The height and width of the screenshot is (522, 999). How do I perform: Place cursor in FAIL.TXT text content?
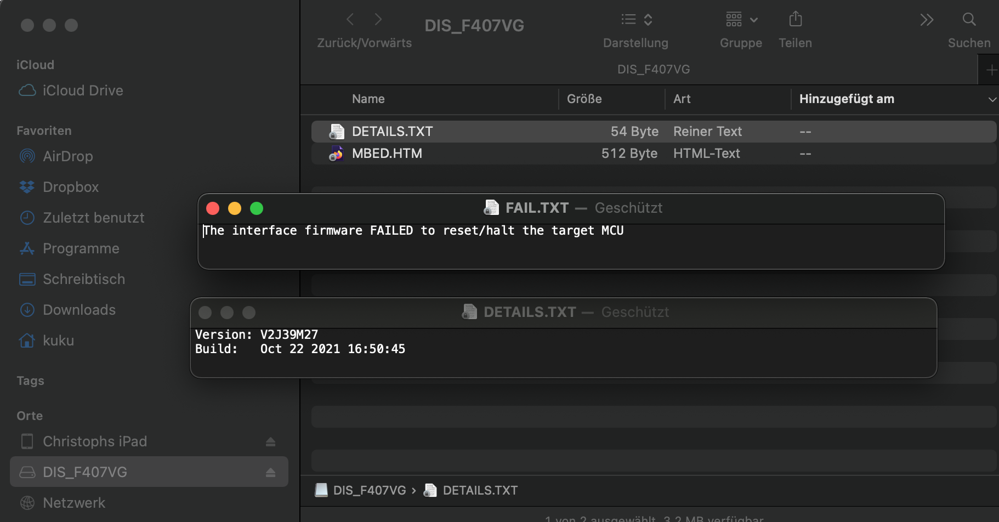413,230
